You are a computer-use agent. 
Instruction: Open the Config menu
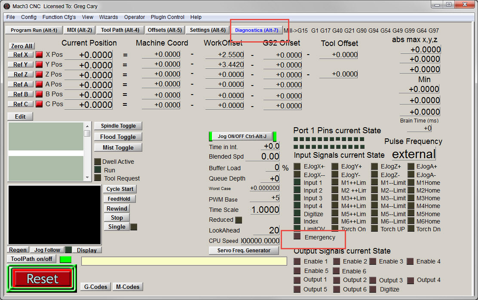pos(29,17)
